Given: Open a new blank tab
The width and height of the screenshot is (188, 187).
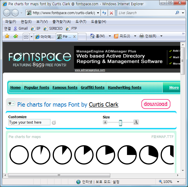Looking at the screenshot, I should (82, 37).
